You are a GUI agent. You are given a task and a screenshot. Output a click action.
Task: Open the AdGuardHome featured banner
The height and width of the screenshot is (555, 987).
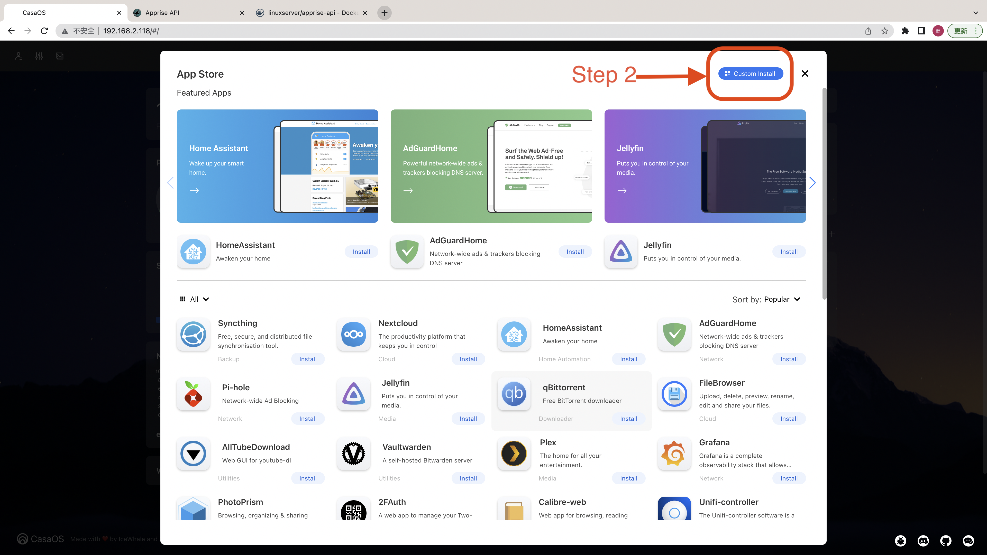[x=491, y=166]
